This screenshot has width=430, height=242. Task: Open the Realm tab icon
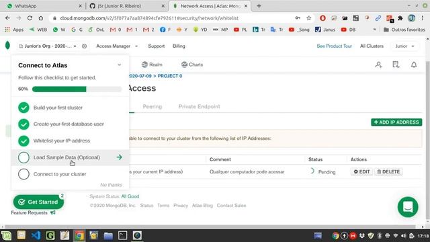[144, 65]
